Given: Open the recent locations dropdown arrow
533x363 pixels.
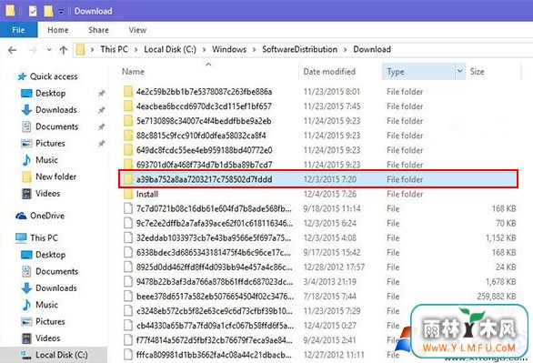Looking at the screenshot, I should (x=49, y=50).
